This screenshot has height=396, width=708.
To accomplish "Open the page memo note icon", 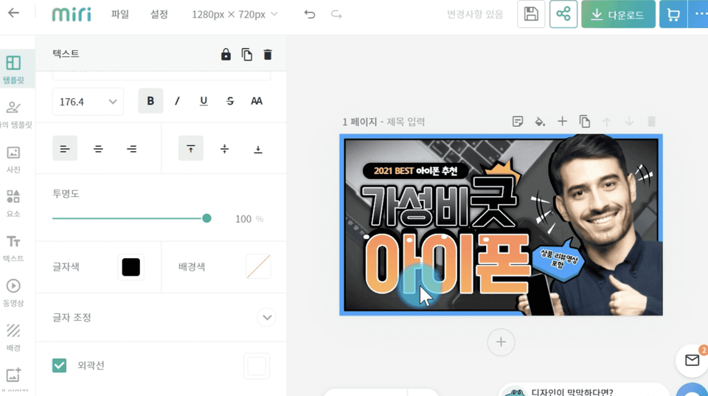I will pyautogui.click(x=518, y=122).
